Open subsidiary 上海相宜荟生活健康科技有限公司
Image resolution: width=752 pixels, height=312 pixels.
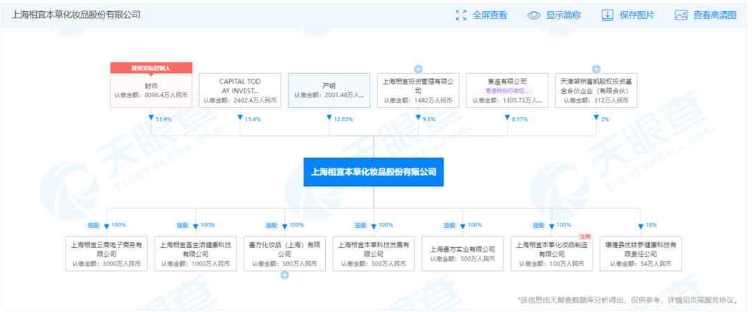(196, 253)
